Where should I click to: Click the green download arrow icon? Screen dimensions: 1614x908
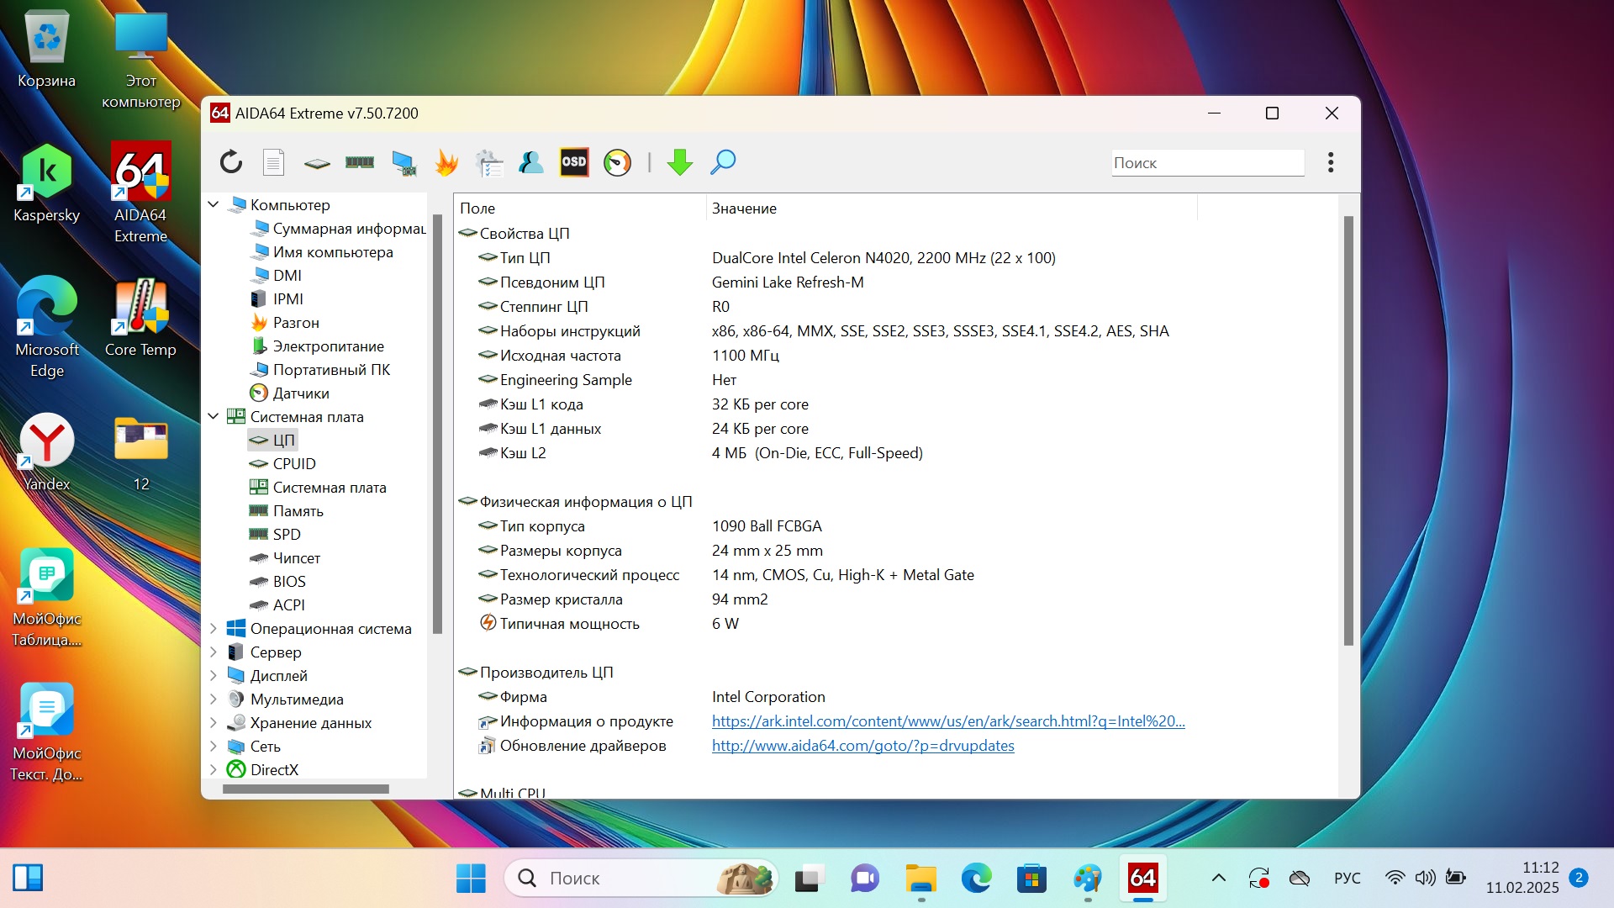679,162
